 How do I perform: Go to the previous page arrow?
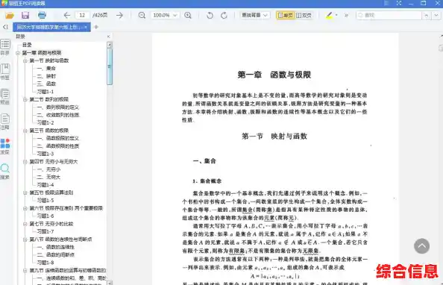[x=67, y=15]
